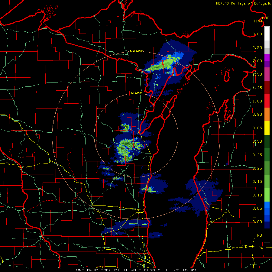Image resolution: width=272 pixels, height=272 pixels.
Task: Click the black ND legend swatch
Action: (267, 235)
